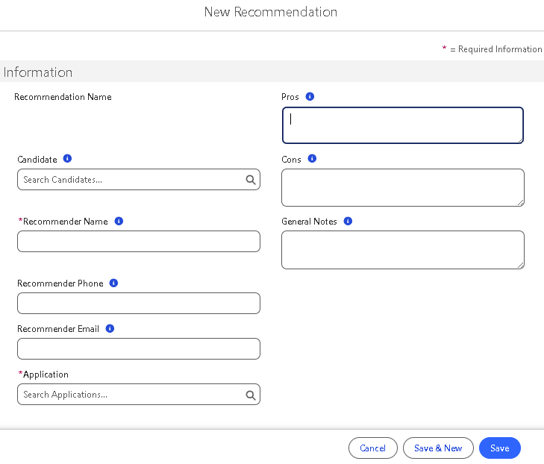Image resolution: width=544 pixels, height=464 pixels.
Task: Focus the Recommender Name text box
Action: tap(139, 242)
